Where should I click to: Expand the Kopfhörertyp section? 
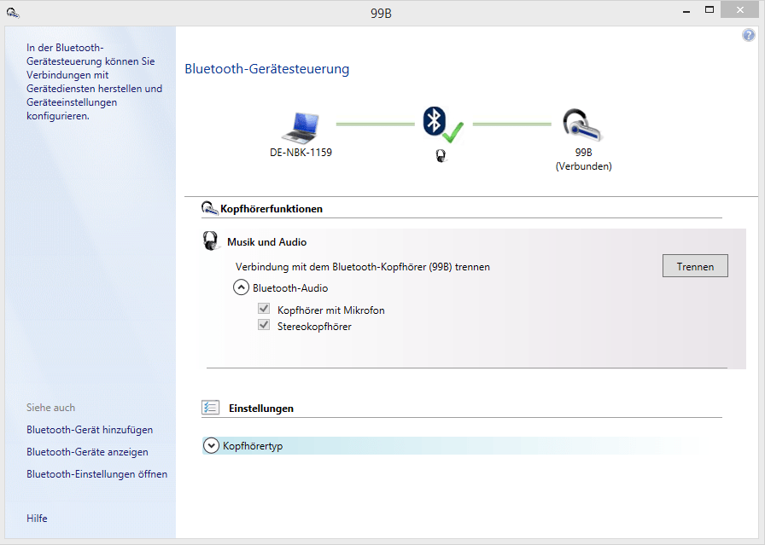click(x=212, y=445)
